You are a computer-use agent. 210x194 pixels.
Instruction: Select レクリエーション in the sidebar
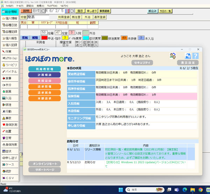click(x=10, y=58)
